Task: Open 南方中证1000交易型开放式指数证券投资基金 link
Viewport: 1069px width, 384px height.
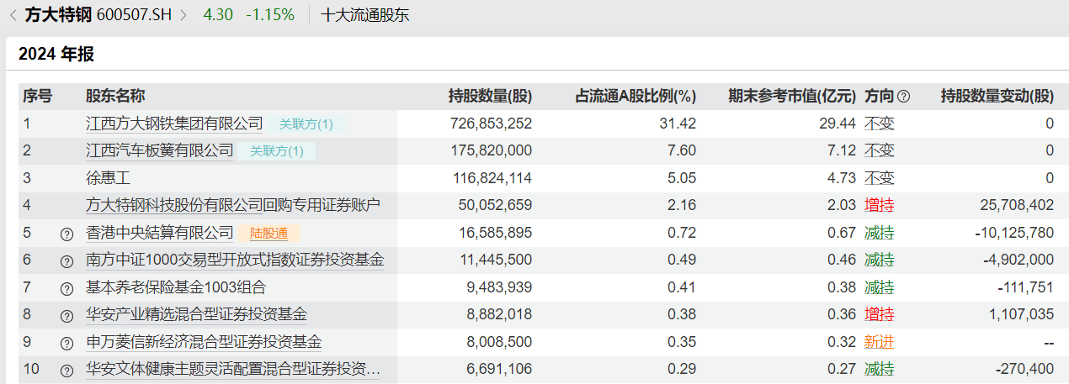Action: tap(235, 260)
